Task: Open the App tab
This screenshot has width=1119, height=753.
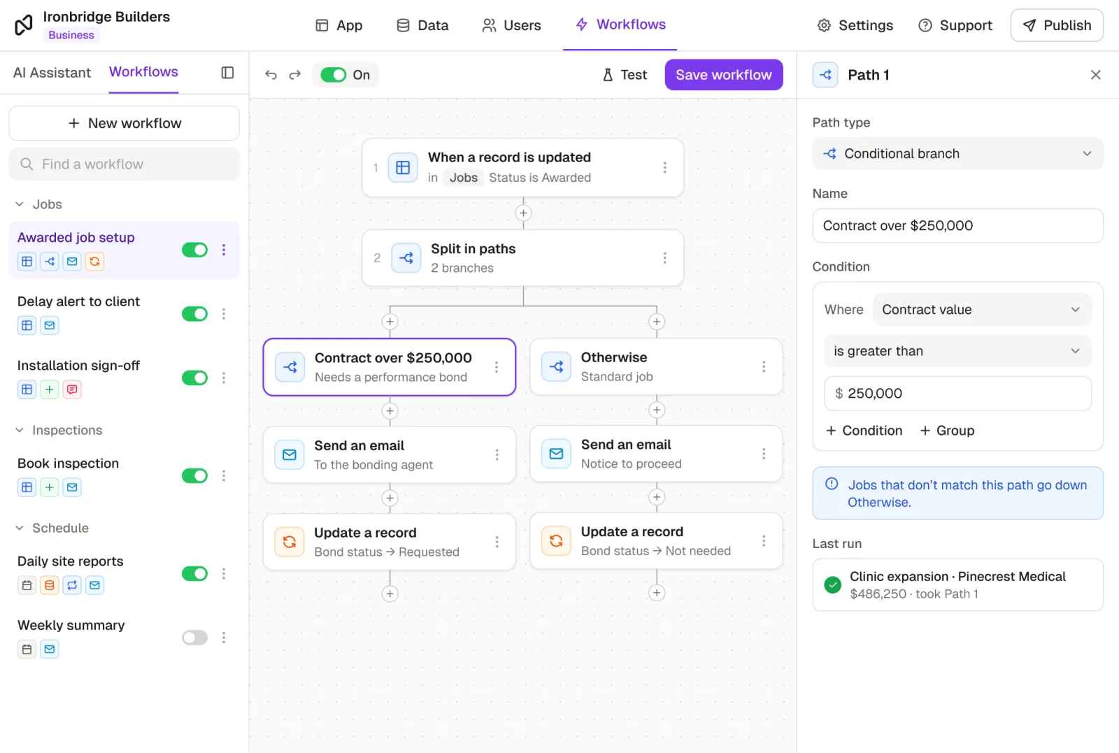Action: [338, 25]
